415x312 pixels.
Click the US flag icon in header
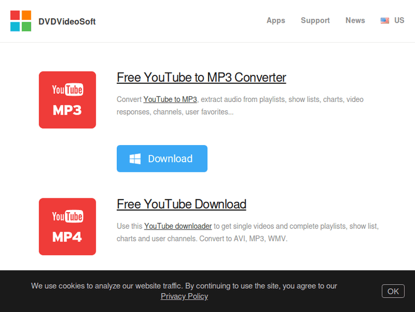click(385, 21)
